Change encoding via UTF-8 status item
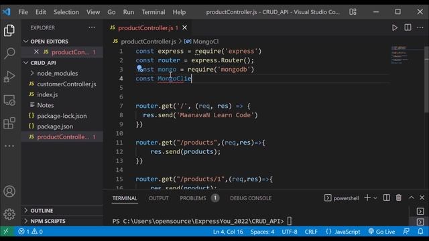The image size is (429, 241). [290, 232]
